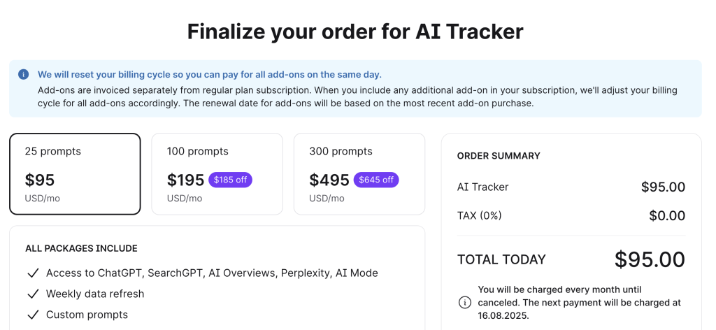
Task: Click the $0.00 tax amount
Action: [x=667, y=216]
